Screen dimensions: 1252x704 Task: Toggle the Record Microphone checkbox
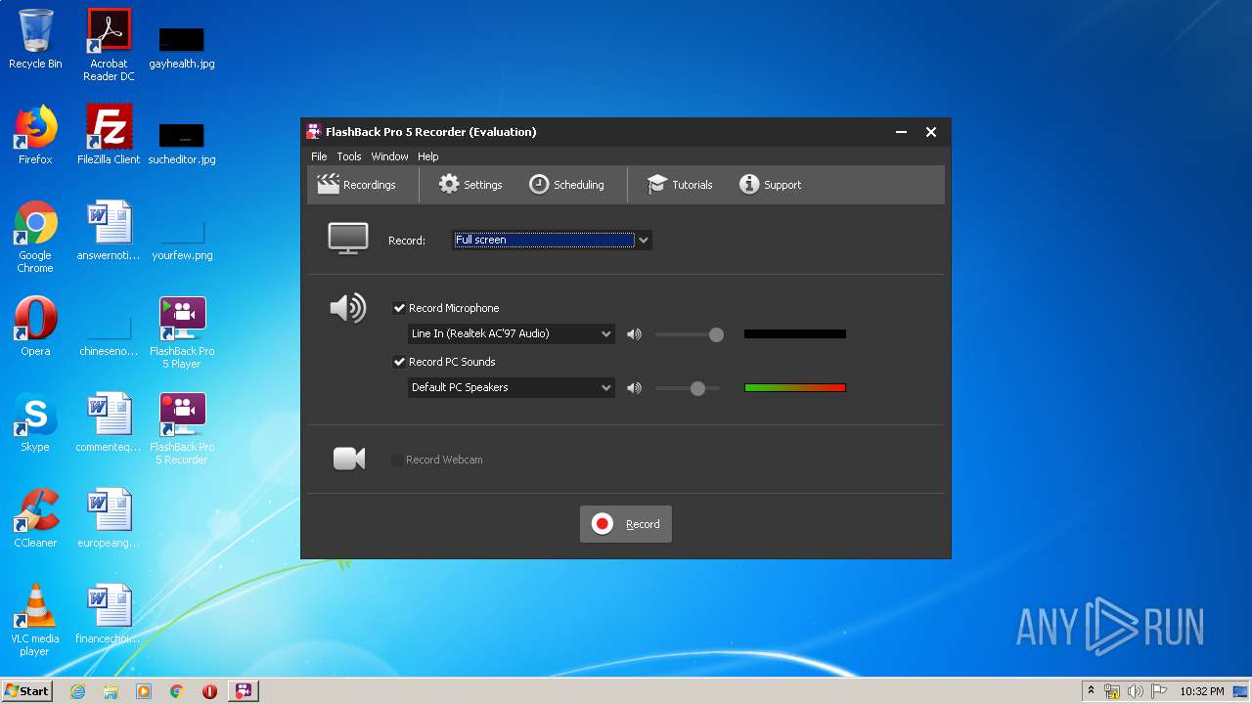[399, 308]
